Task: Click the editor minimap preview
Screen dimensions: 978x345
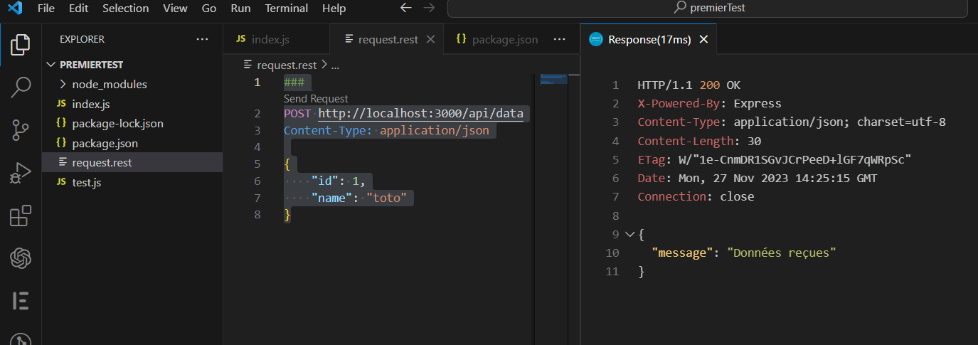Action: pyautogui.click(x=553, y=79)
